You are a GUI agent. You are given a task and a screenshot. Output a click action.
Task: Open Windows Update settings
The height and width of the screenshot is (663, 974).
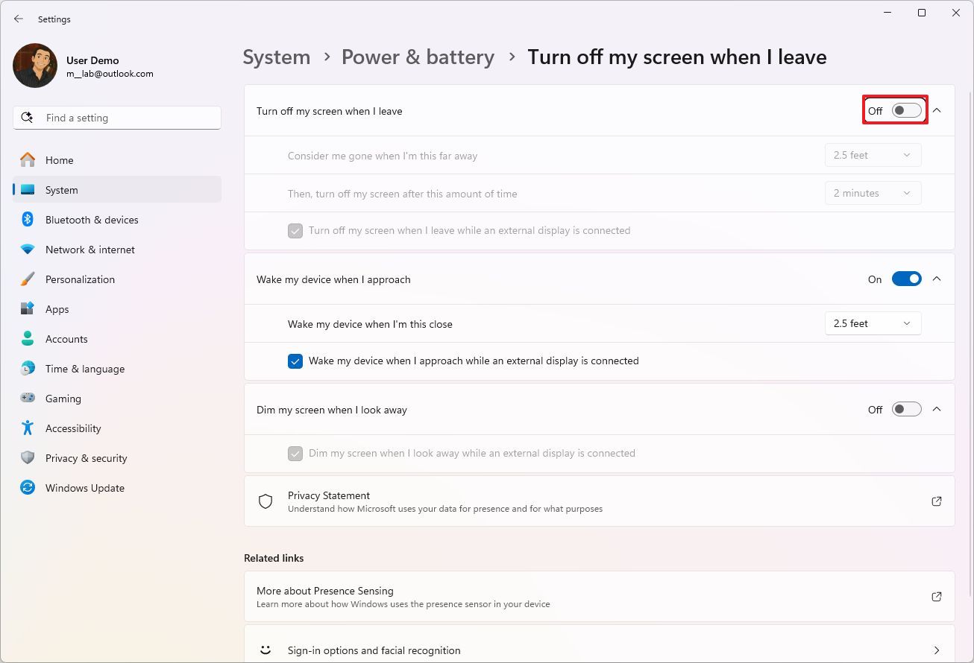pyautogui.click(x=84, y=487)
